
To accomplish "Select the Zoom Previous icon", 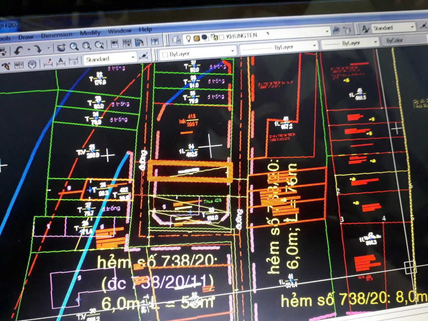I will point(99,45).
